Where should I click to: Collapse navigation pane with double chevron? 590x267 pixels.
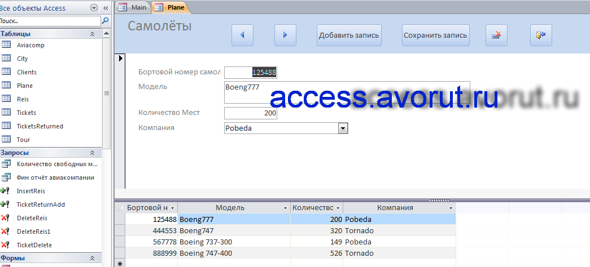pyautogui.click(x=106, y=8)
